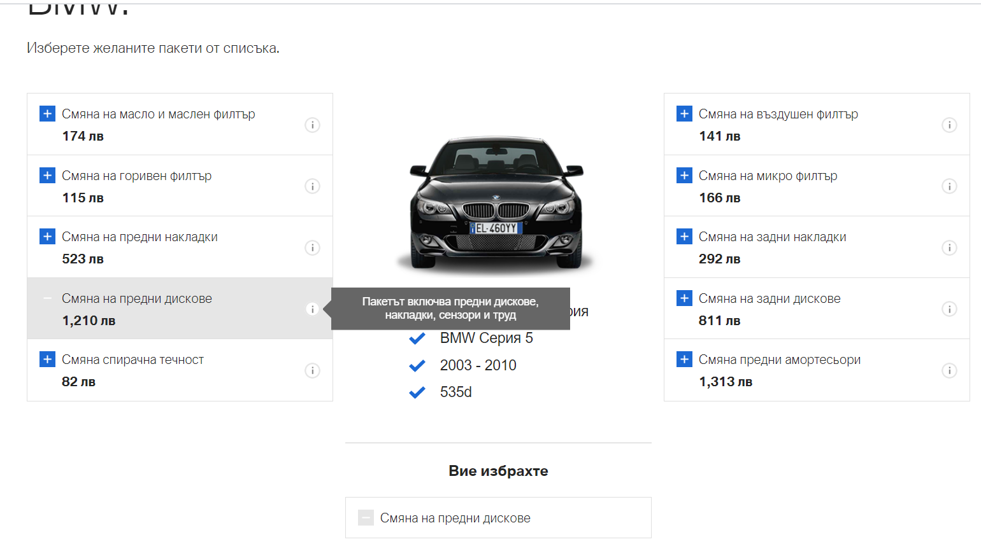
Task: Click the 141 лв price
Action: (x=720, y=136)
